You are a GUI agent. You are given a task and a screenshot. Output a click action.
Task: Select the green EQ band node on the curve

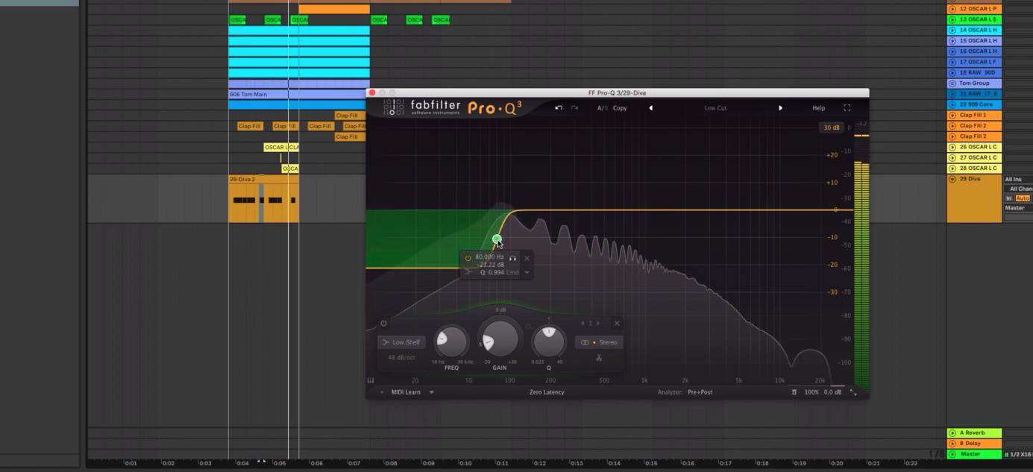pos(497,239)
